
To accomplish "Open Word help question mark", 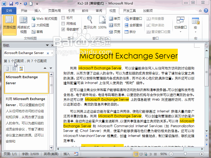I will (206, 11).
